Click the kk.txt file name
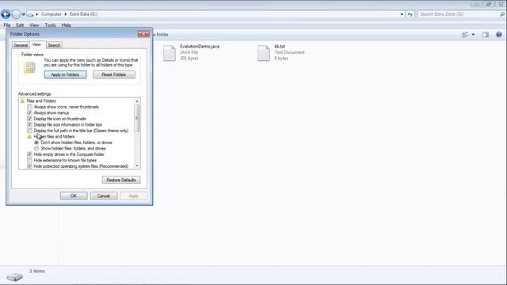The image size is (507, 285). (280, 47)
